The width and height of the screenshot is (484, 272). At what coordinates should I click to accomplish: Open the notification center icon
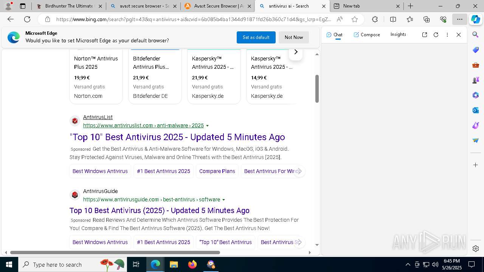click(472, 264)
